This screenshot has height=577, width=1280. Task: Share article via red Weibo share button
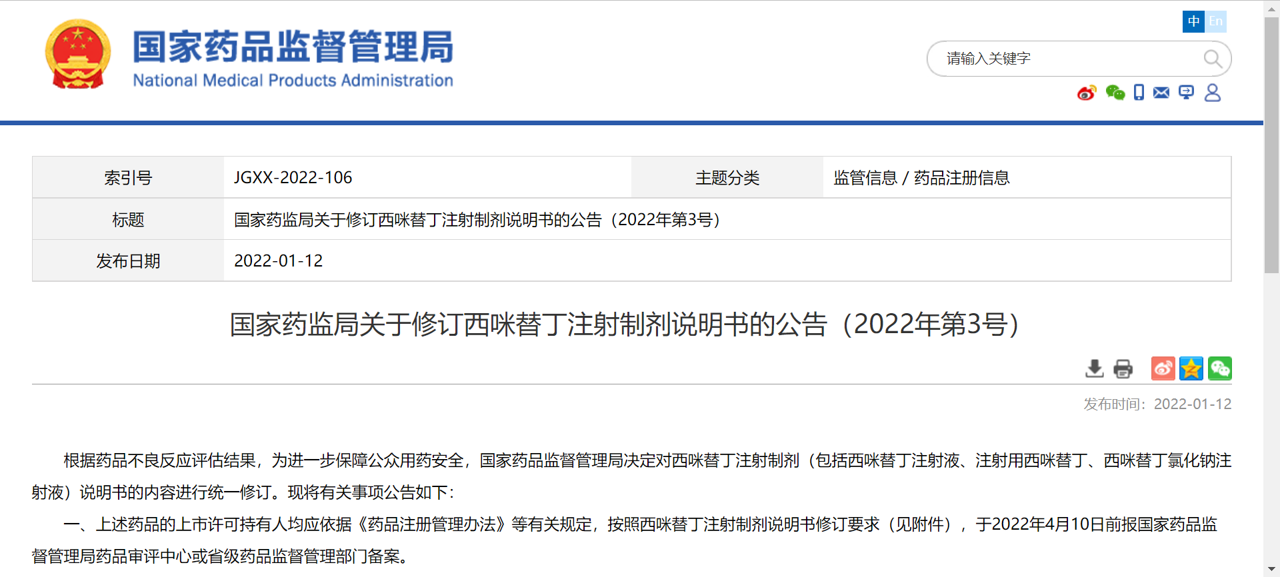click(1163, 368)
